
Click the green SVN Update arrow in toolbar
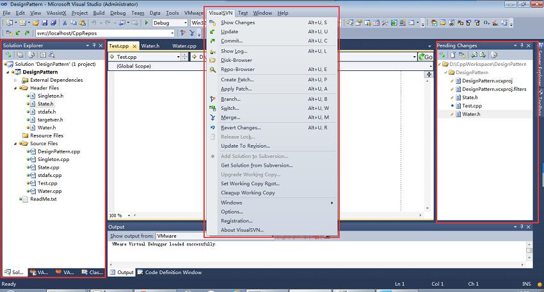(18, 33)
